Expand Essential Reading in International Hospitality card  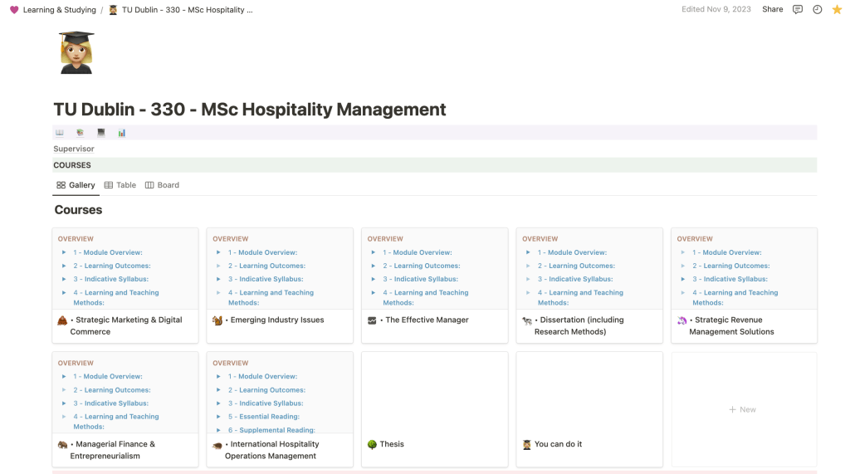(218, 417)
